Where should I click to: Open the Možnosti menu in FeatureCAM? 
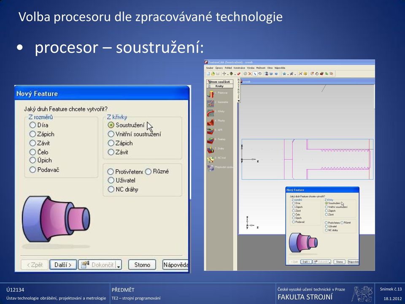point(261,68)
